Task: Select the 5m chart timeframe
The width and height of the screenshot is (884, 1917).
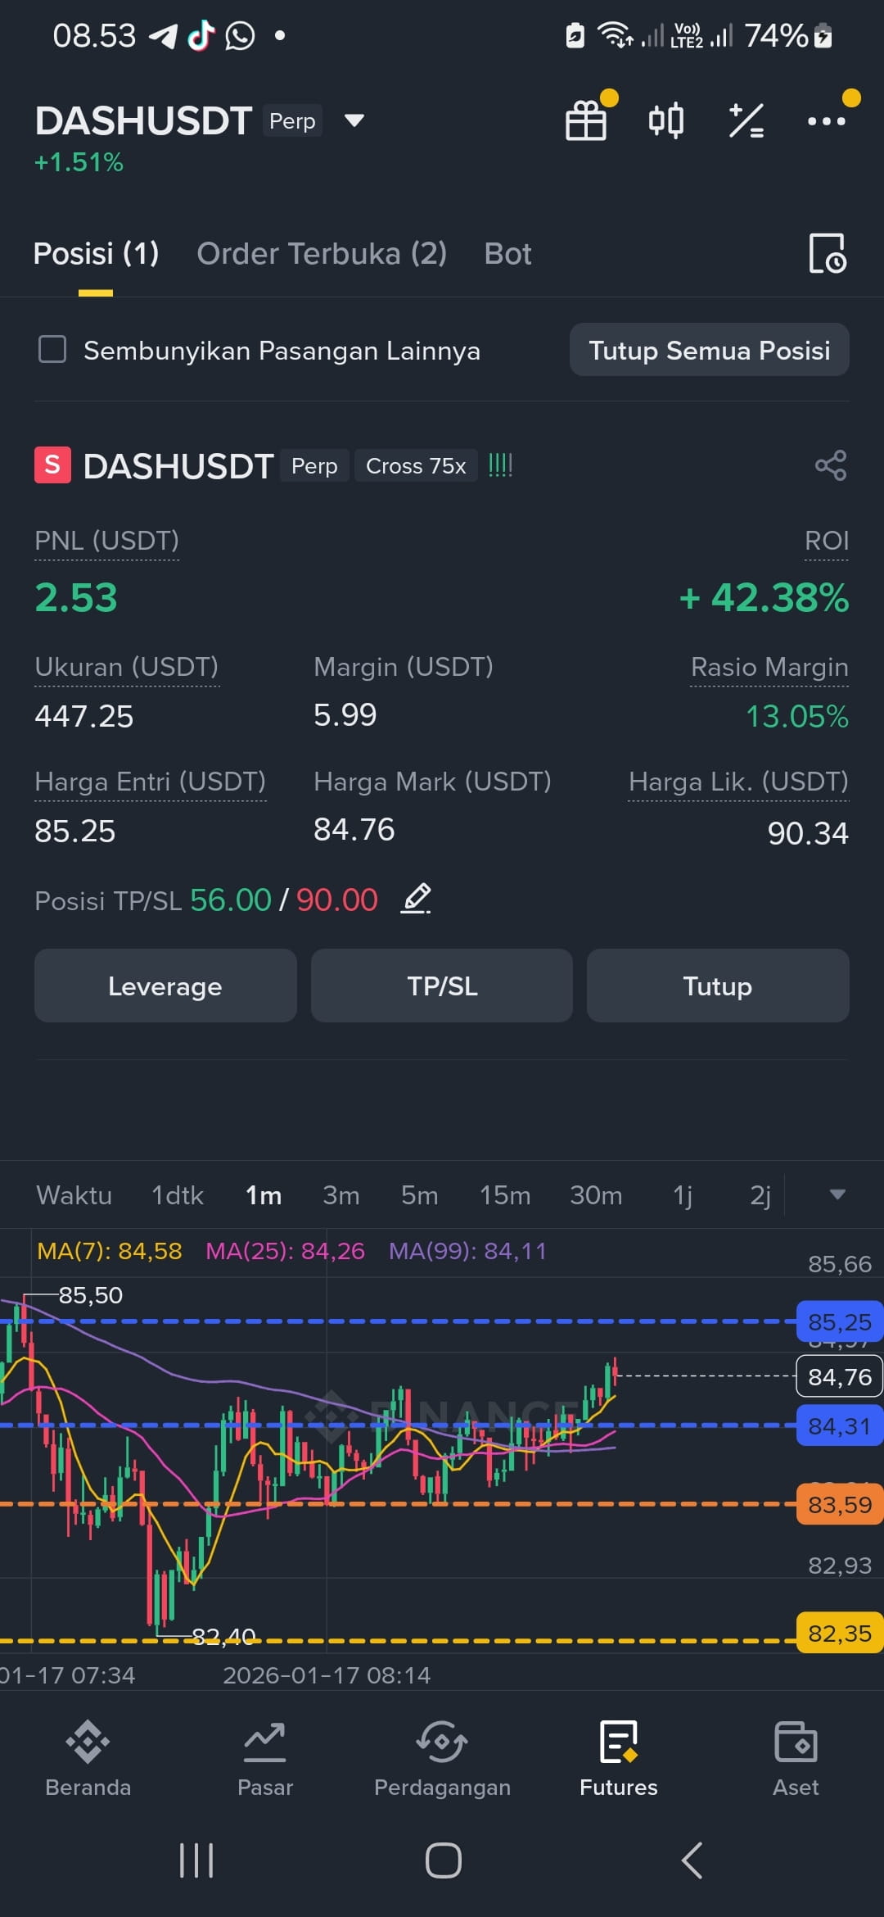Action: point(419,1195)
